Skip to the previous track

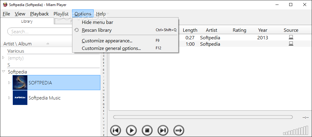(x=116, y=130)
